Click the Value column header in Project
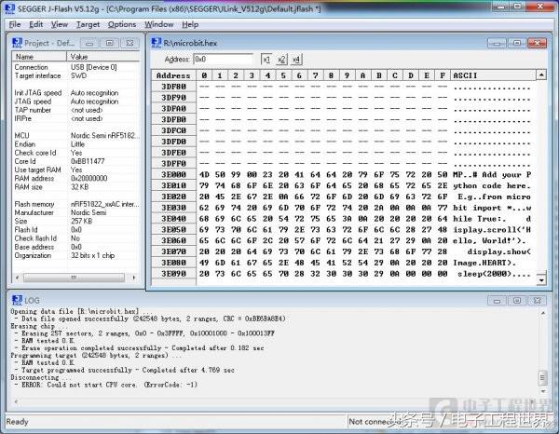This screenshot has width=559, height=434. pos(102,57)
